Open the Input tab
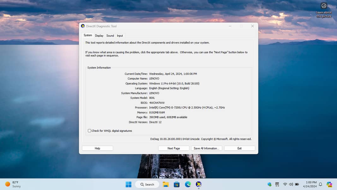 tap(120, 36)
